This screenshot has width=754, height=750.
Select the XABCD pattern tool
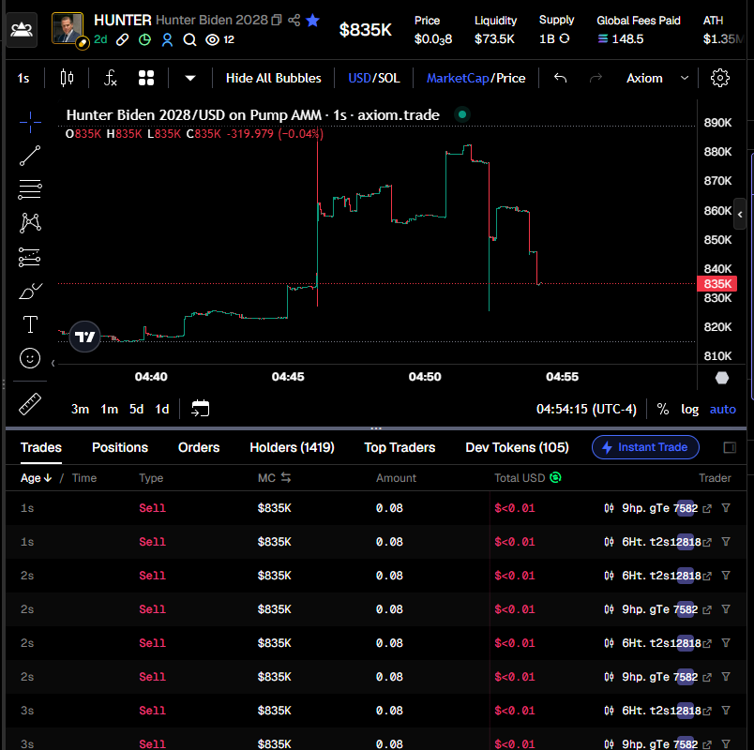(x=30, y=223)
